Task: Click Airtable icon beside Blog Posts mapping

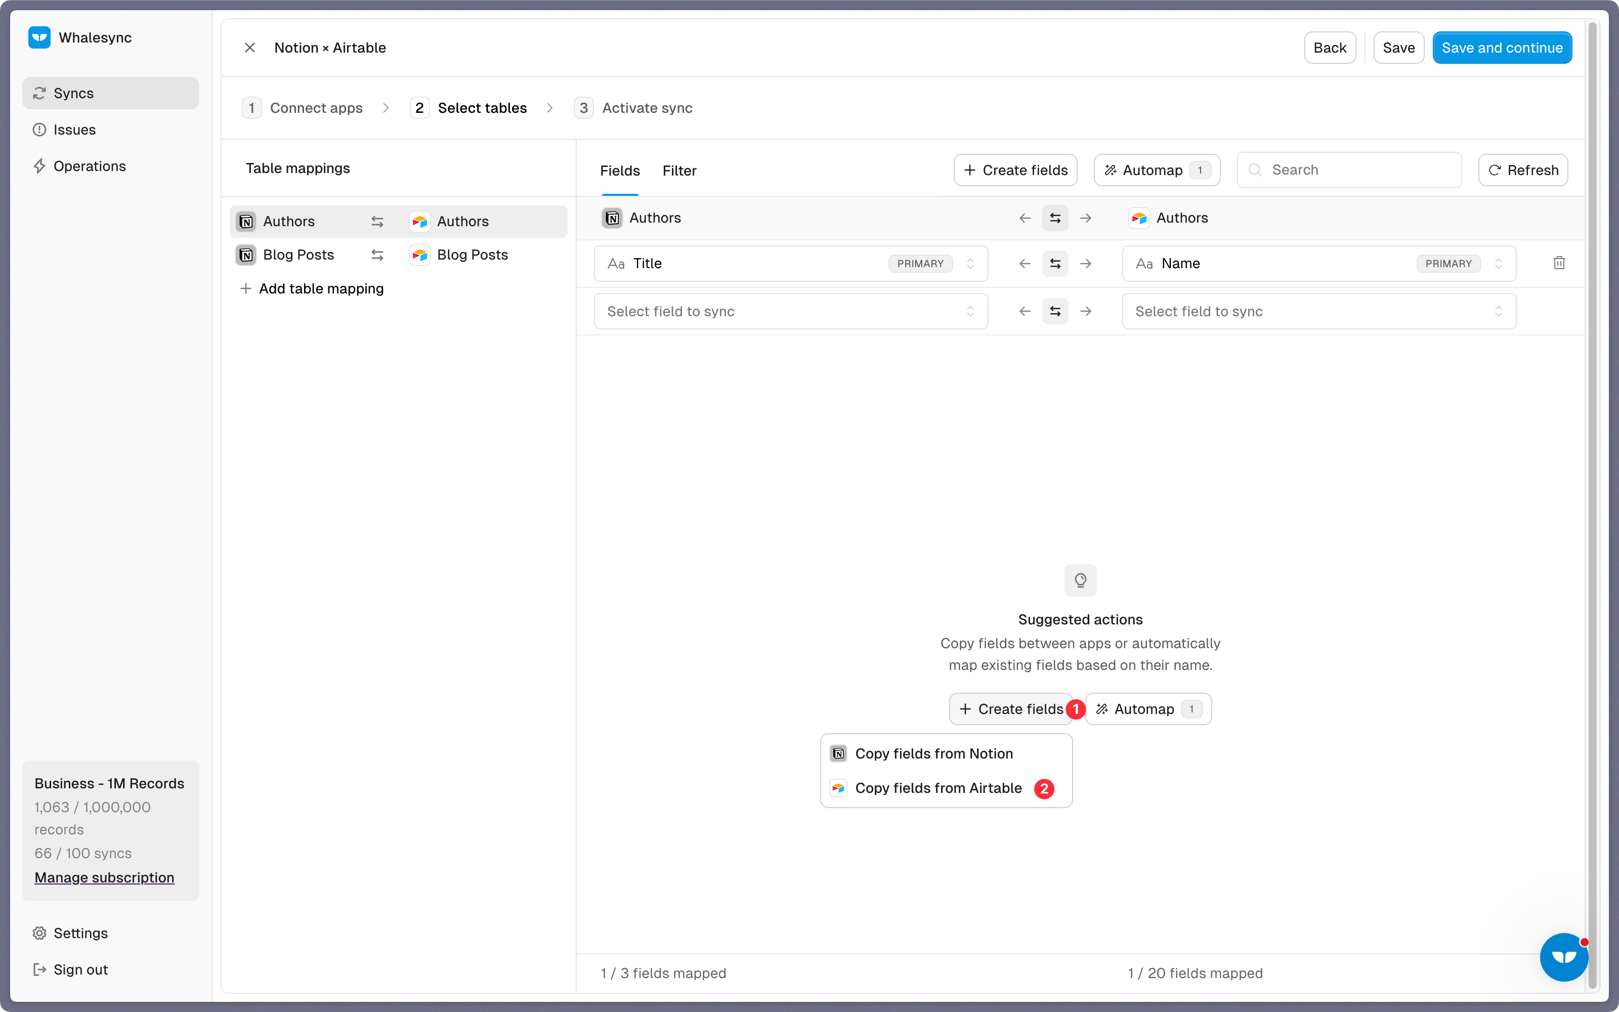Action: tap(419, 255)
